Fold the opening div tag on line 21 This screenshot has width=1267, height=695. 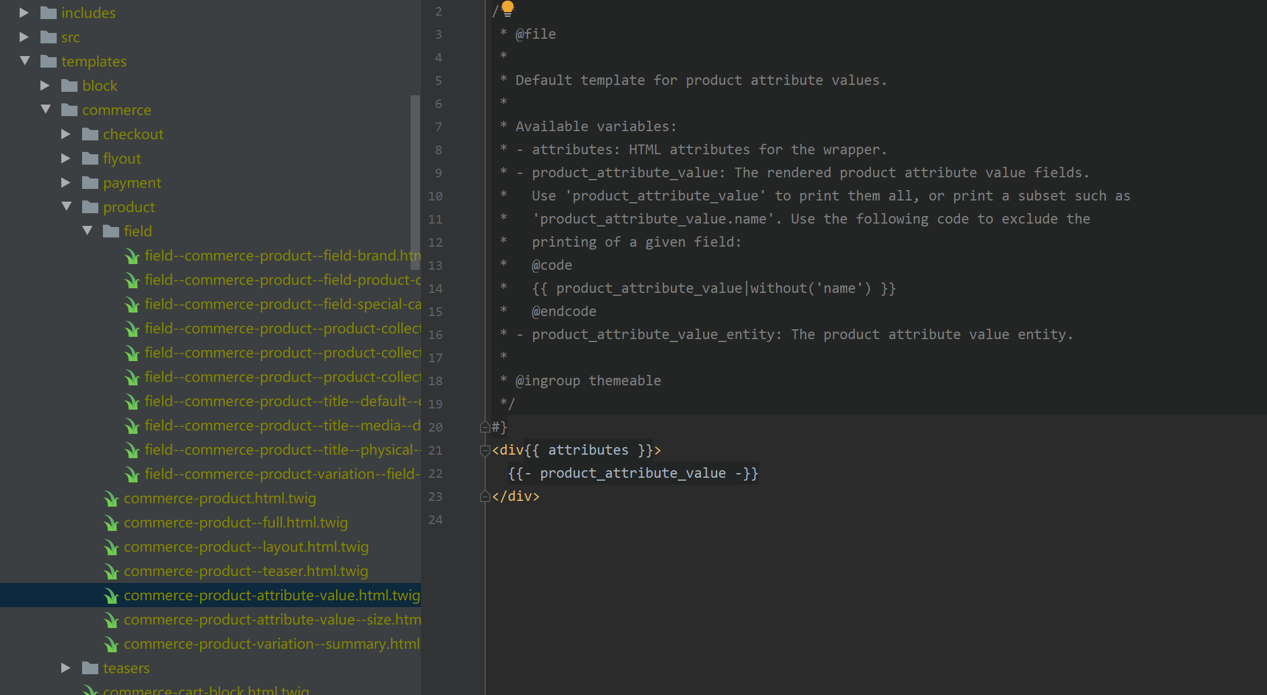pyautogui.click(x=485, y=450)
